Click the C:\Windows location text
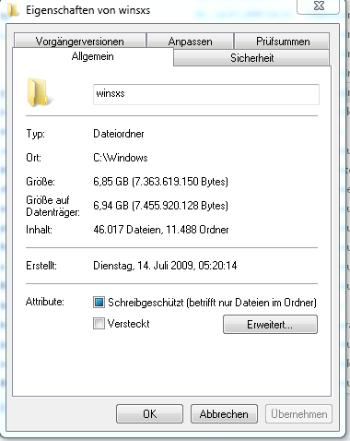This screenshot has height=441, width=350. pos(121,158)
